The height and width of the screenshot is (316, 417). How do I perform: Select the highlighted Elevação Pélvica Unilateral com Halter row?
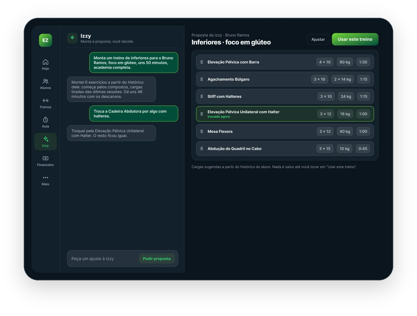(x=285, y=114)
